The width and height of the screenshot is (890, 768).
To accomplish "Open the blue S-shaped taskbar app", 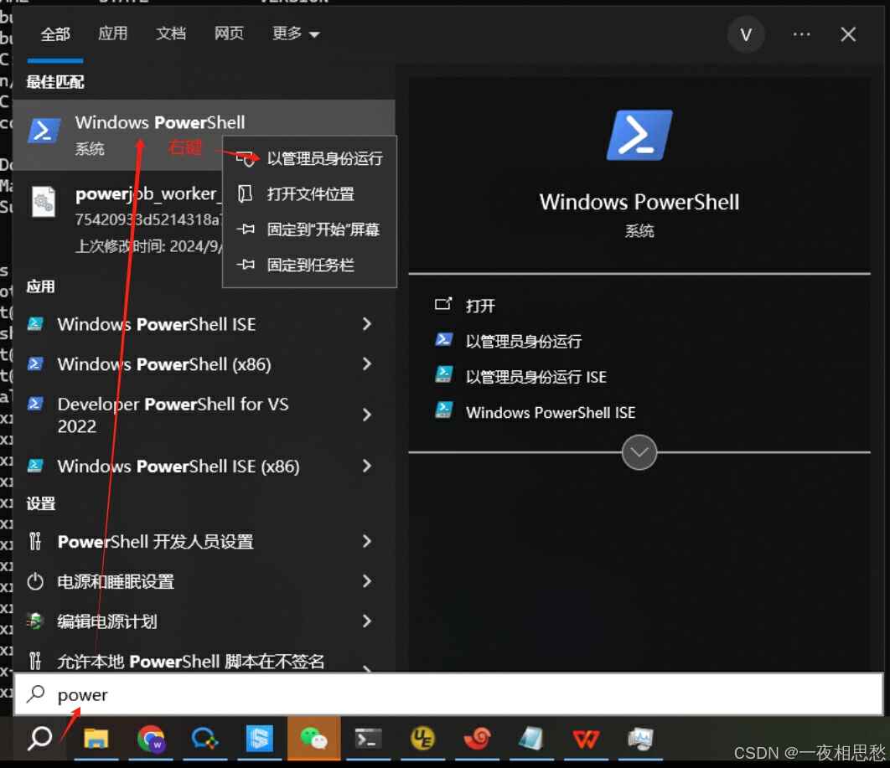I will pyautogui.click(x=260, y=739).
